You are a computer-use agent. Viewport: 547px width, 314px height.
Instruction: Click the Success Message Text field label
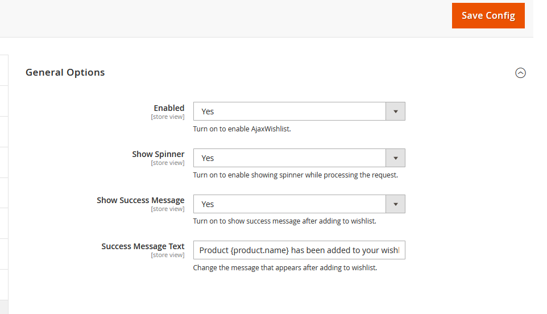click(143, 246)
